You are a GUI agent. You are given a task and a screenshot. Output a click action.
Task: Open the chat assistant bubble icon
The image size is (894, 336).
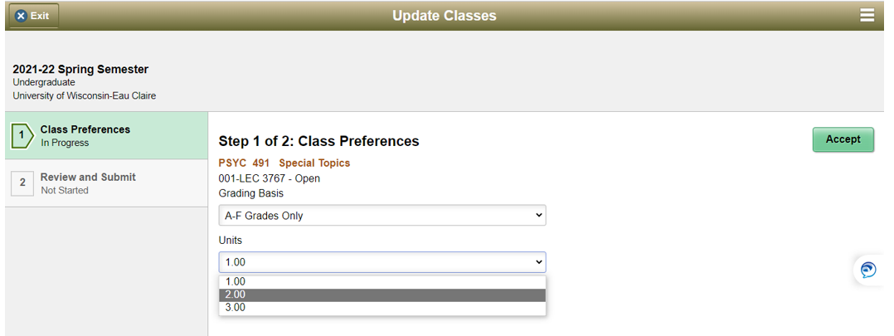click(x=868, y=270)
